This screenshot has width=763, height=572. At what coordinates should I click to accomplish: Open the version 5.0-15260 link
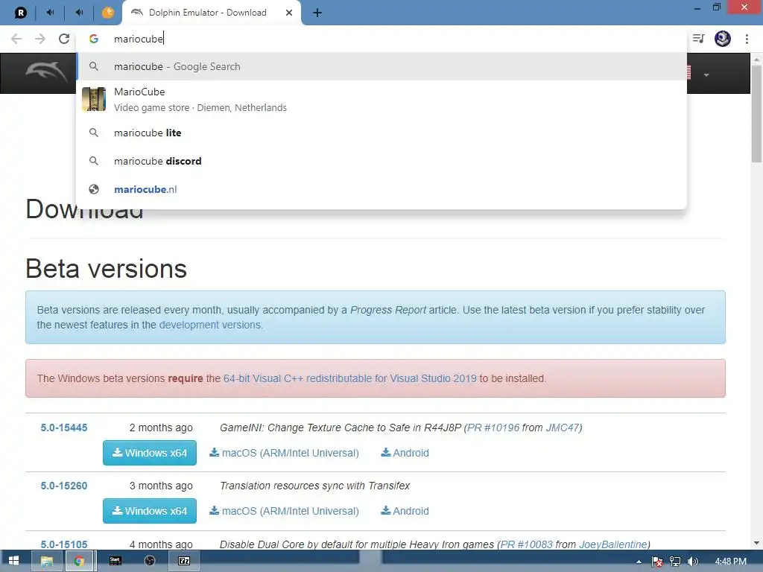click(64, 486)
